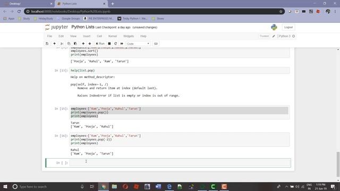Open the Widgets menu
This screenshot has height=191, width=340.
pyautogui.click(x=129, y=36)
